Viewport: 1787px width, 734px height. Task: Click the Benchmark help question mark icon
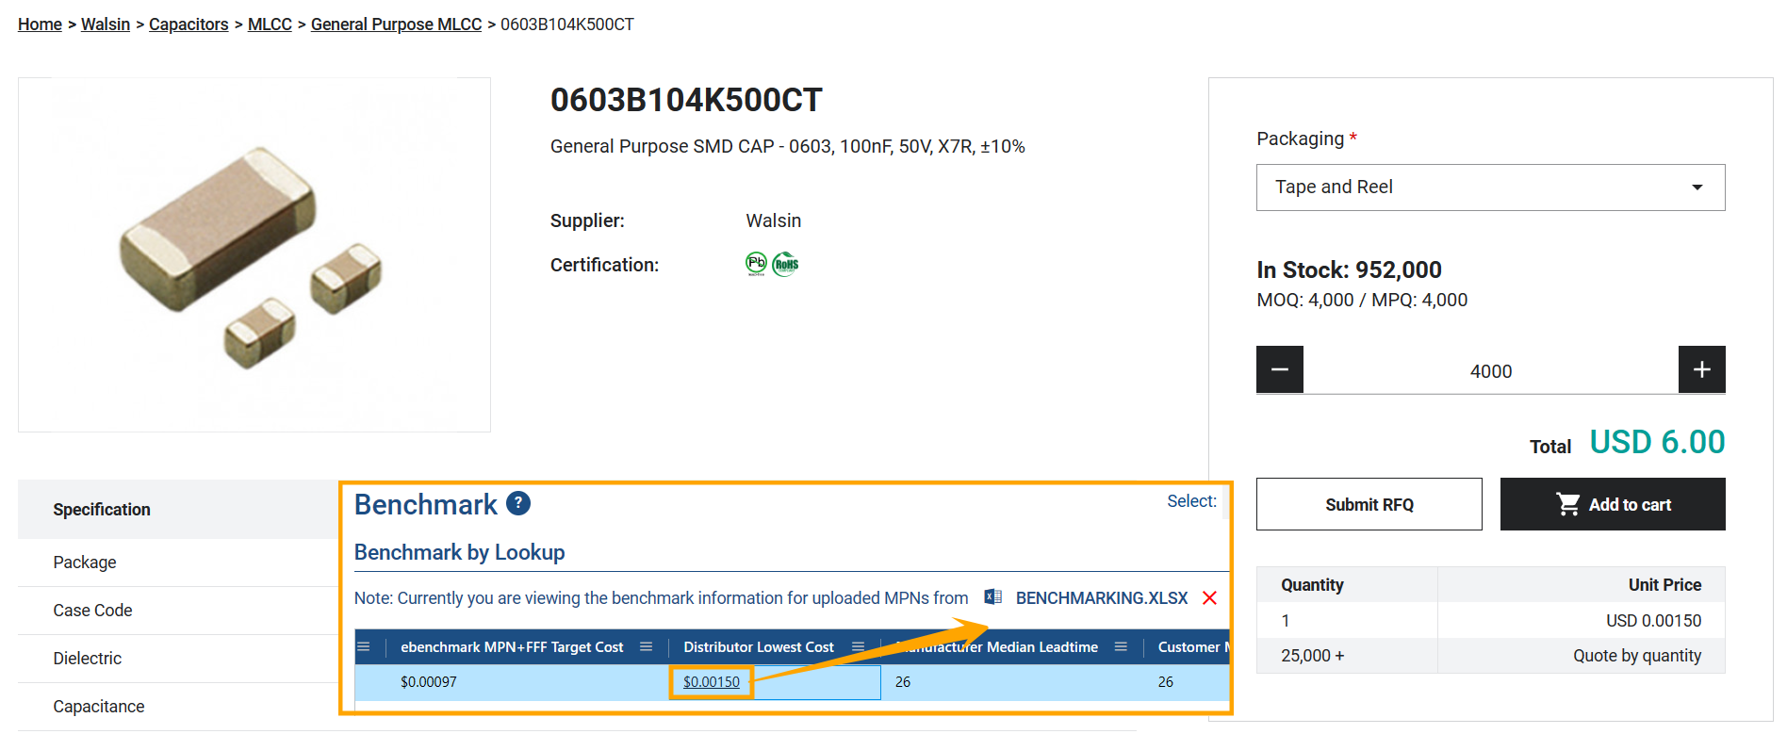(x=517, y=504)
